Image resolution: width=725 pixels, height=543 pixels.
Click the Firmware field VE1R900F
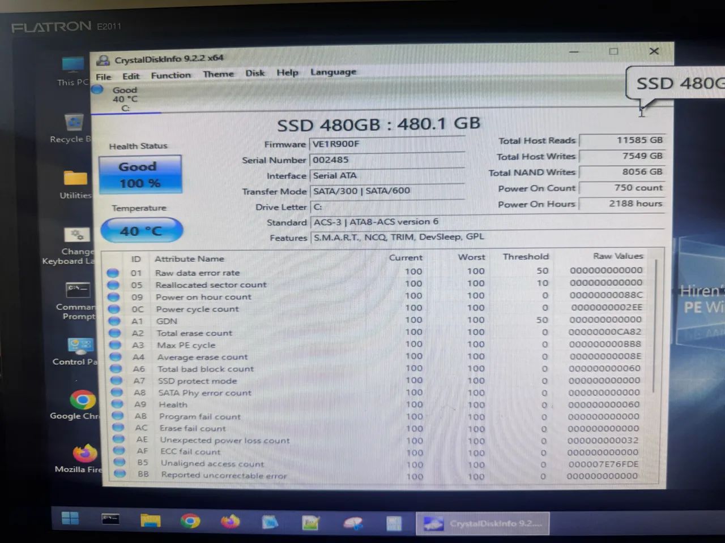[387, 144]
